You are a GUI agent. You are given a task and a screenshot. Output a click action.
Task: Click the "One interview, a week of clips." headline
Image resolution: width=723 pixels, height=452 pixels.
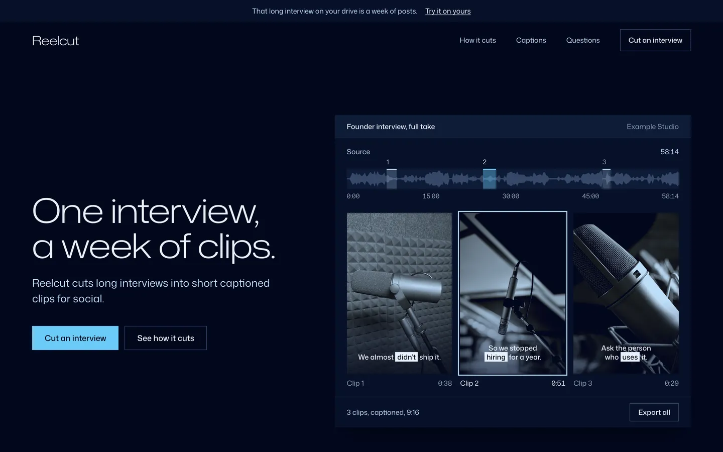[x=154, y=229]
